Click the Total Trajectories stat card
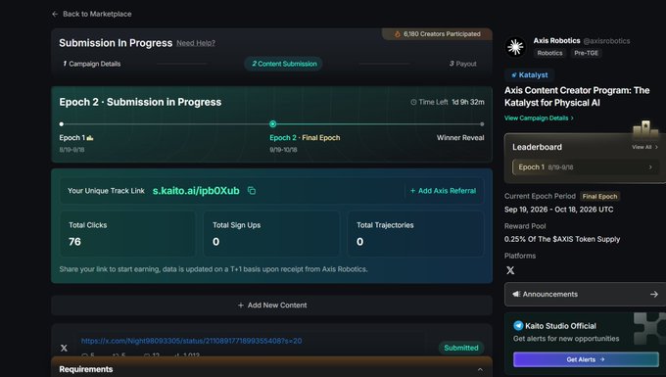 pos(415,233)
